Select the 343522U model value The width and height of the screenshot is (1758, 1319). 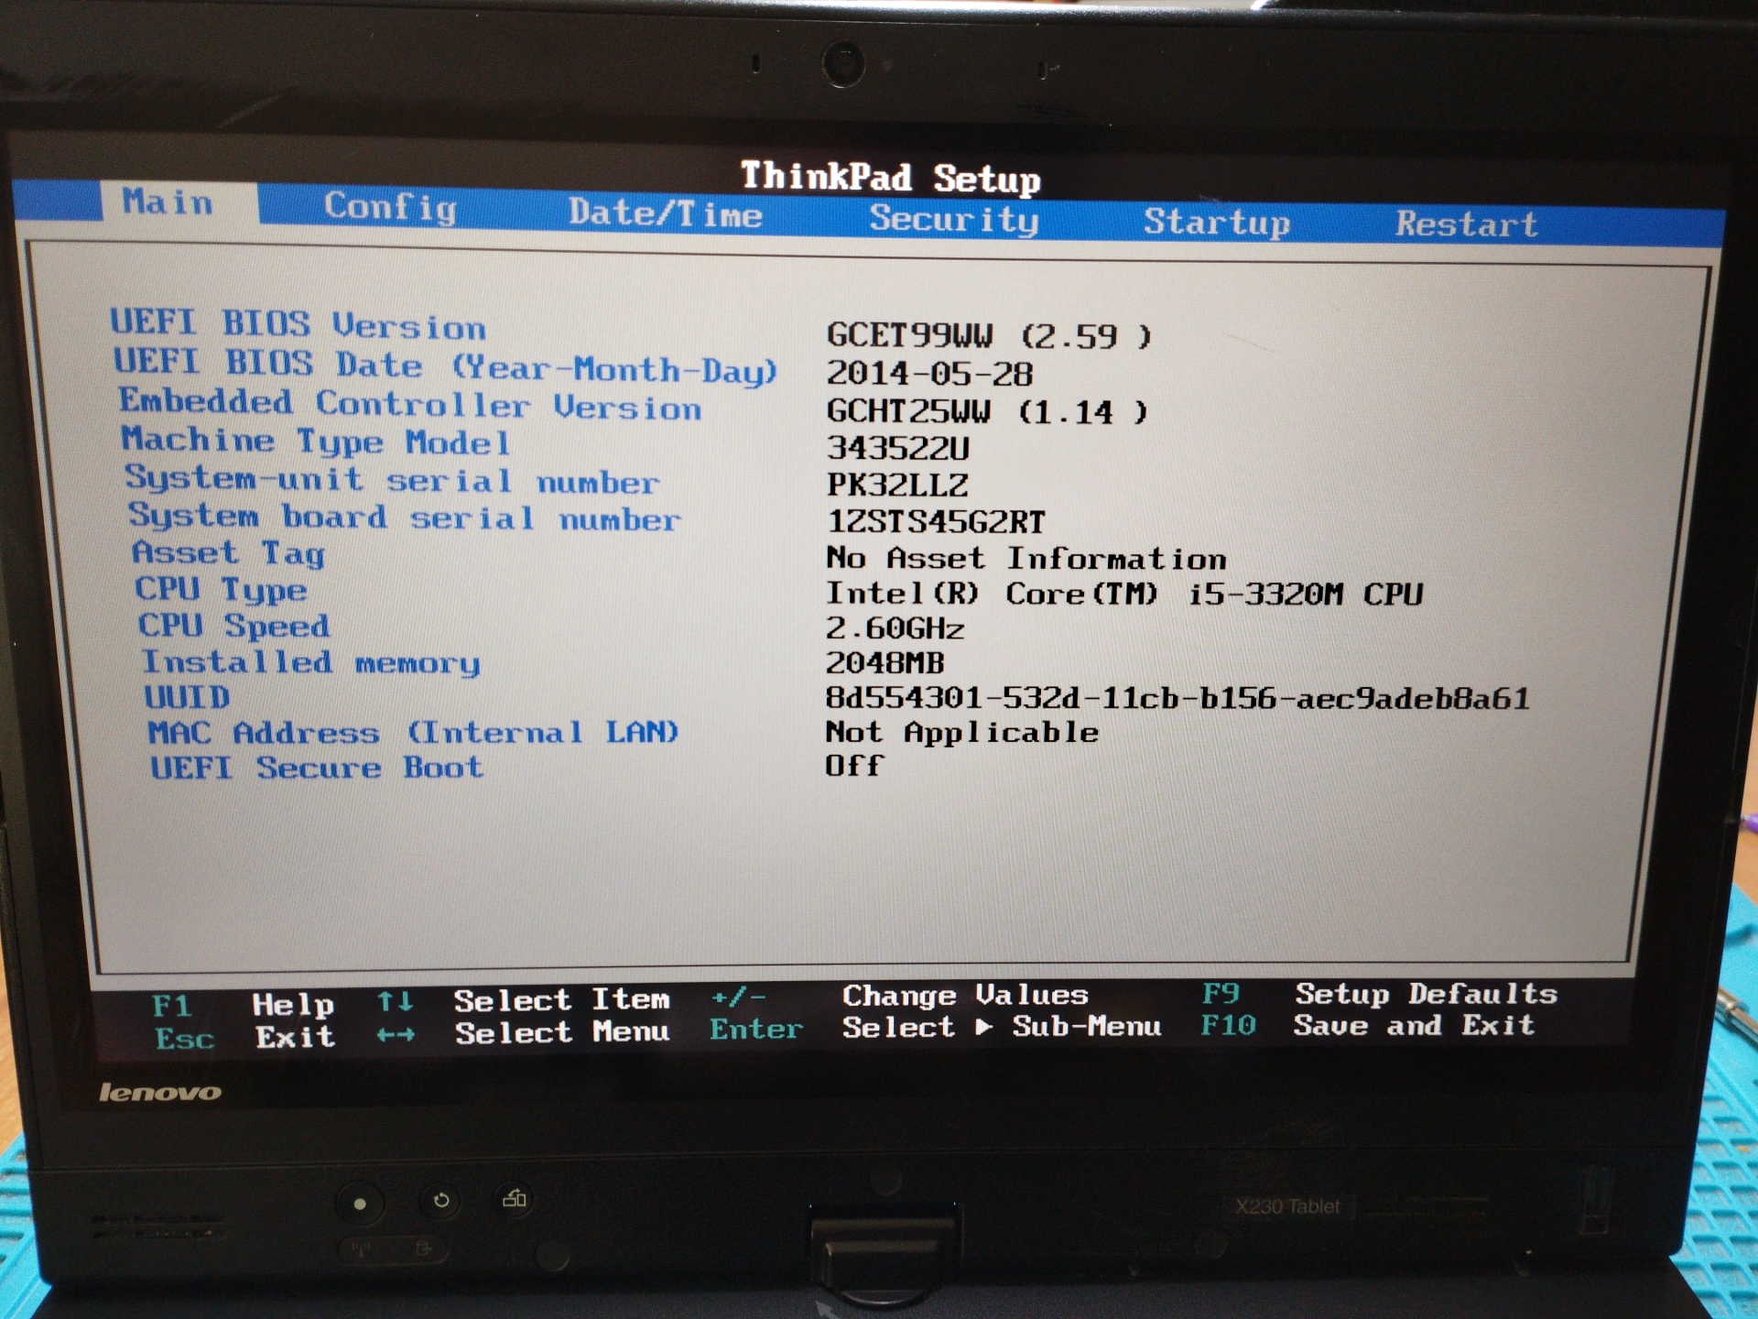click(897, 448)
